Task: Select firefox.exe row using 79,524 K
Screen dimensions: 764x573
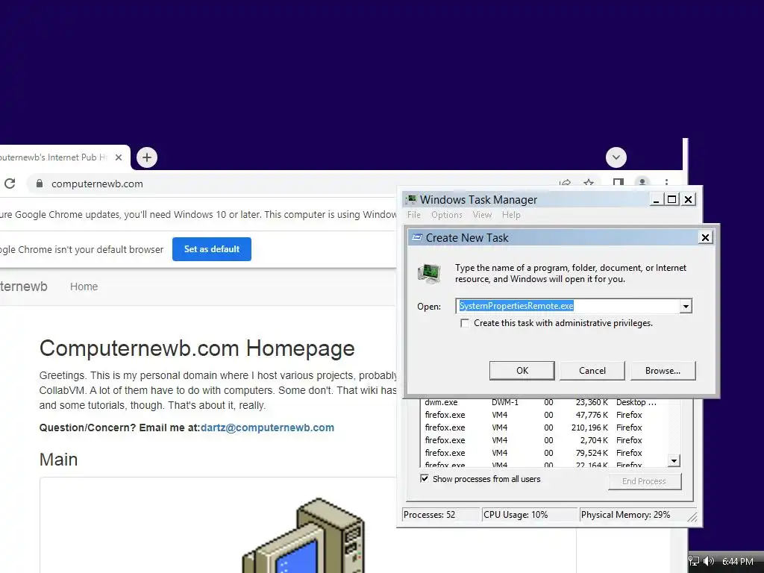Action: click(542, 453)
